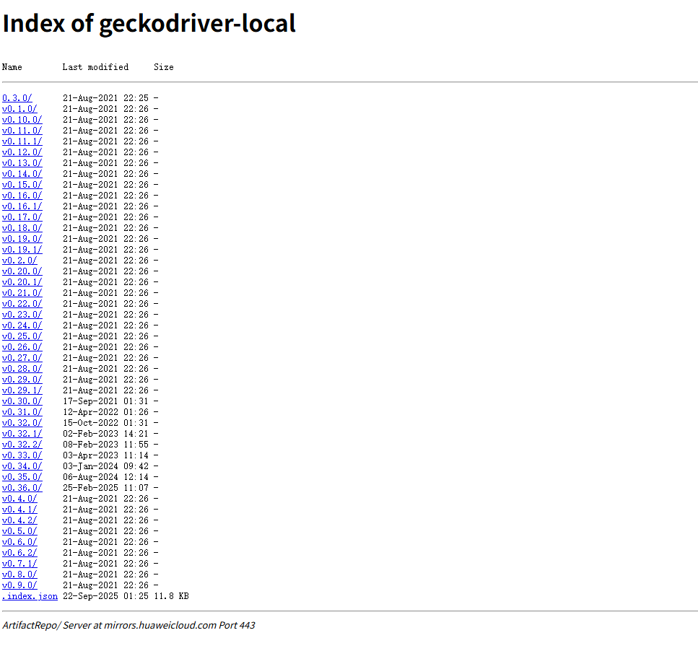698x651 pixels.
Task: Open the v0.29.1/ directory link
Action: point(22,390)
